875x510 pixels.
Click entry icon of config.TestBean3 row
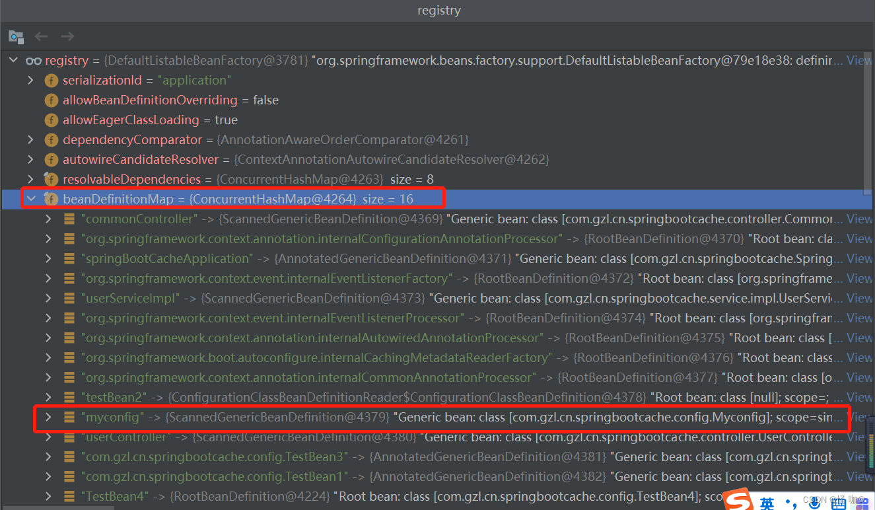pos(69,457)
